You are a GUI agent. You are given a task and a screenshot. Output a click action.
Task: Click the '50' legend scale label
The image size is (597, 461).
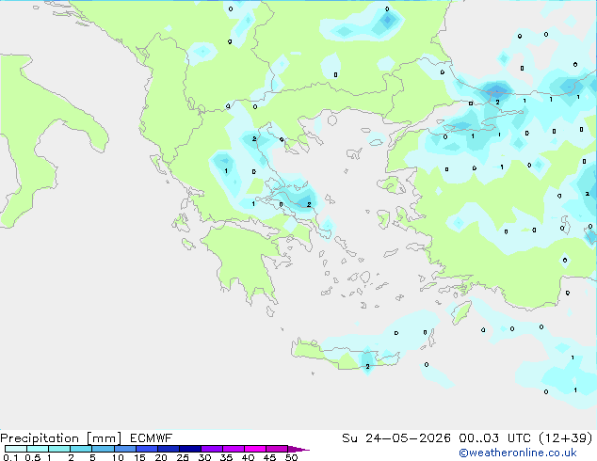(292, 457)
